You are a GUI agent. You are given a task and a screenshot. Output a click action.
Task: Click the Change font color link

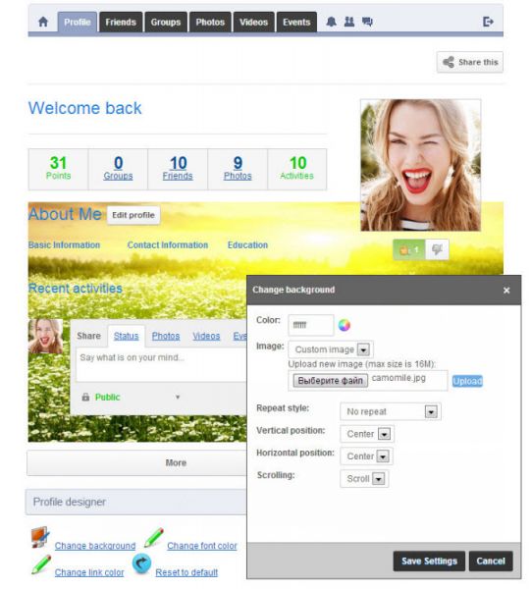pos(202,546)
